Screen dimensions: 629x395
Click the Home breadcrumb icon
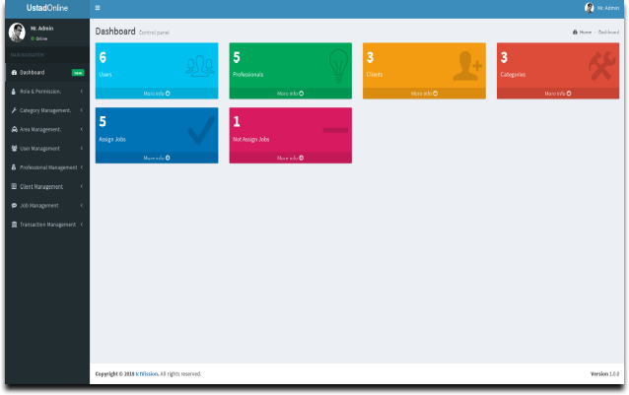point(575,33)
